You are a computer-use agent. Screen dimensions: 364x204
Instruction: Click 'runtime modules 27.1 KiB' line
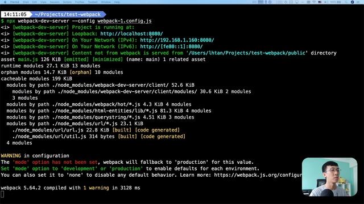click(x=51, y=66)
